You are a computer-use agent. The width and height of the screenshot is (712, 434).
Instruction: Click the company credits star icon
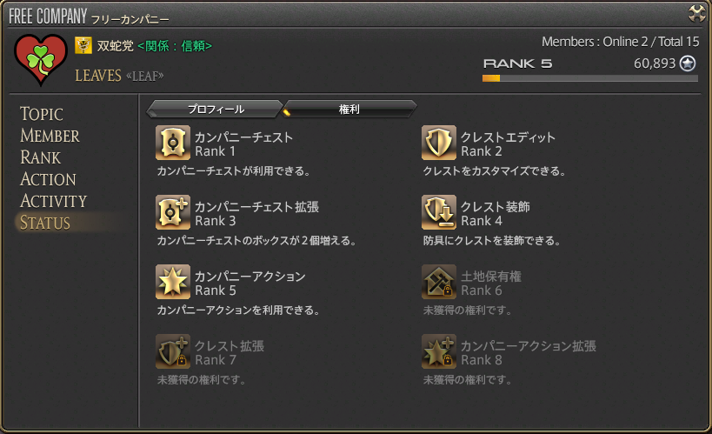click(x=688, y=63)
